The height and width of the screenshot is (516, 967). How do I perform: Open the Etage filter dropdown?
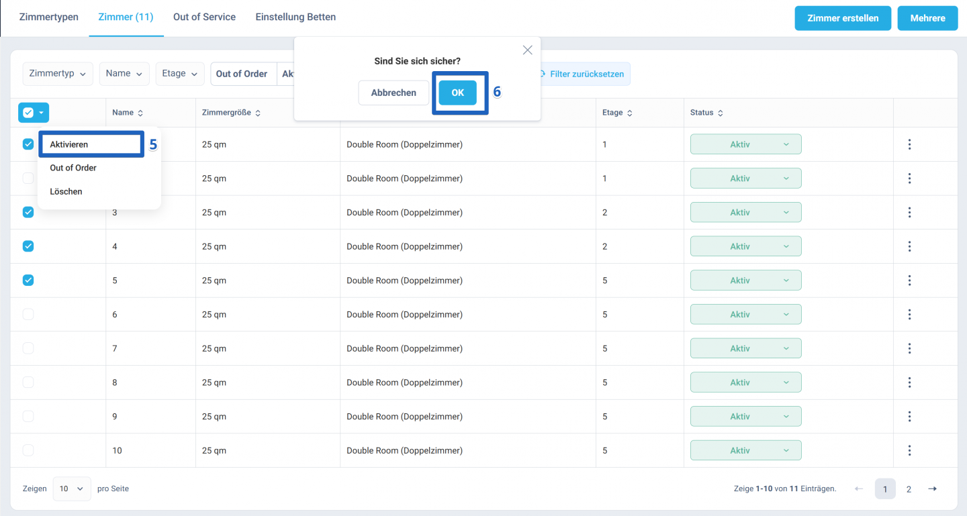[x=180, y=74]
